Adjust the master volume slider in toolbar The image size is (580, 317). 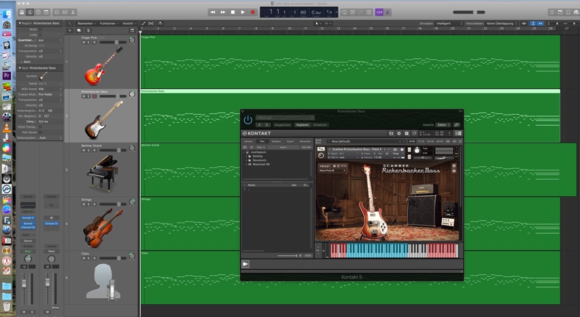[469, 12]
